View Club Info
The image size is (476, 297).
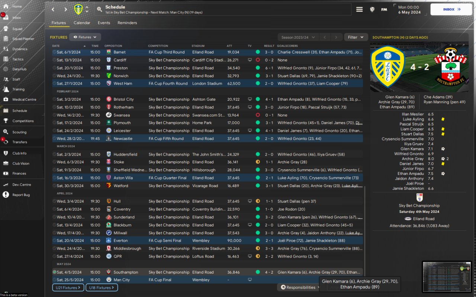click(x=19, y=153)
